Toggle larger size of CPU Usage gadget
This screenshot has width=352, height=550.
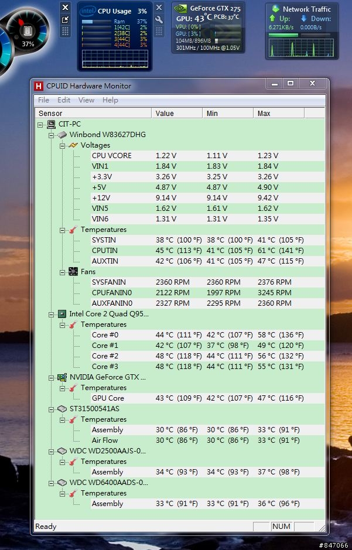65,20
